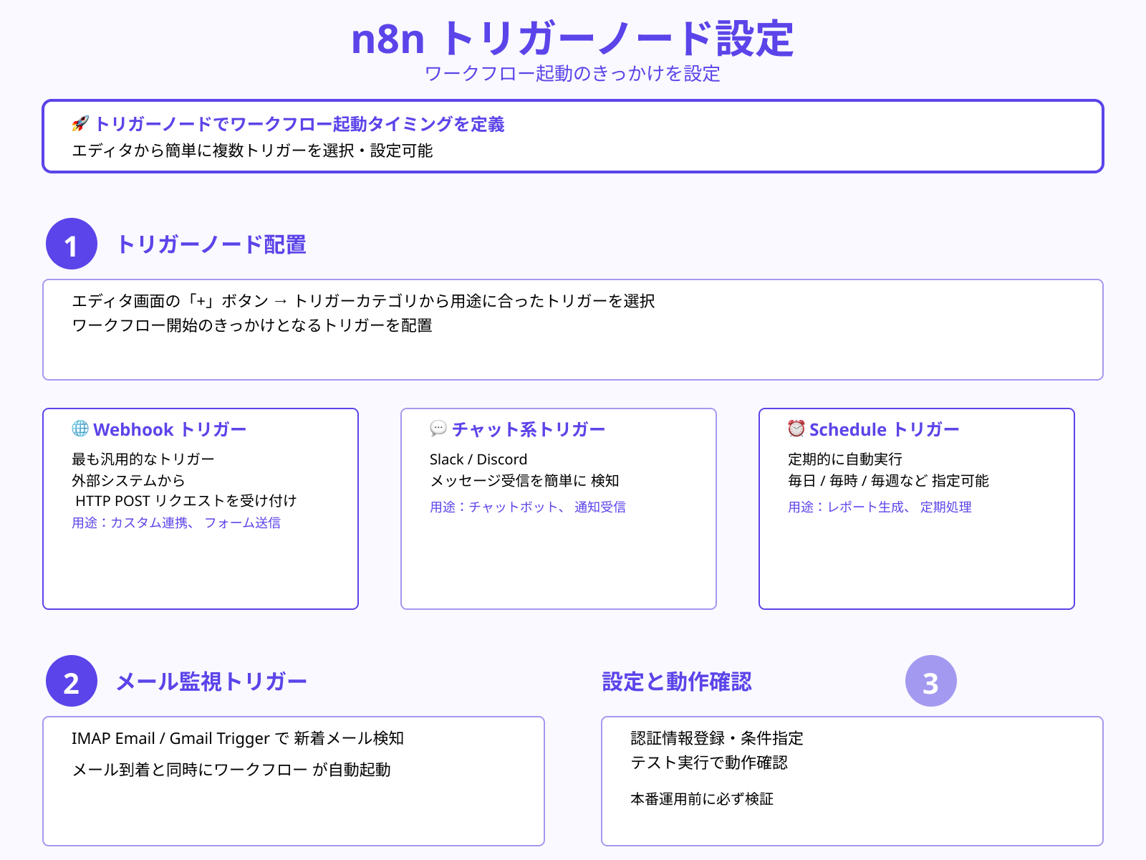Select the n8n トリガーノード設定 title
This screenshot has width=1146, height=860.
573,41
